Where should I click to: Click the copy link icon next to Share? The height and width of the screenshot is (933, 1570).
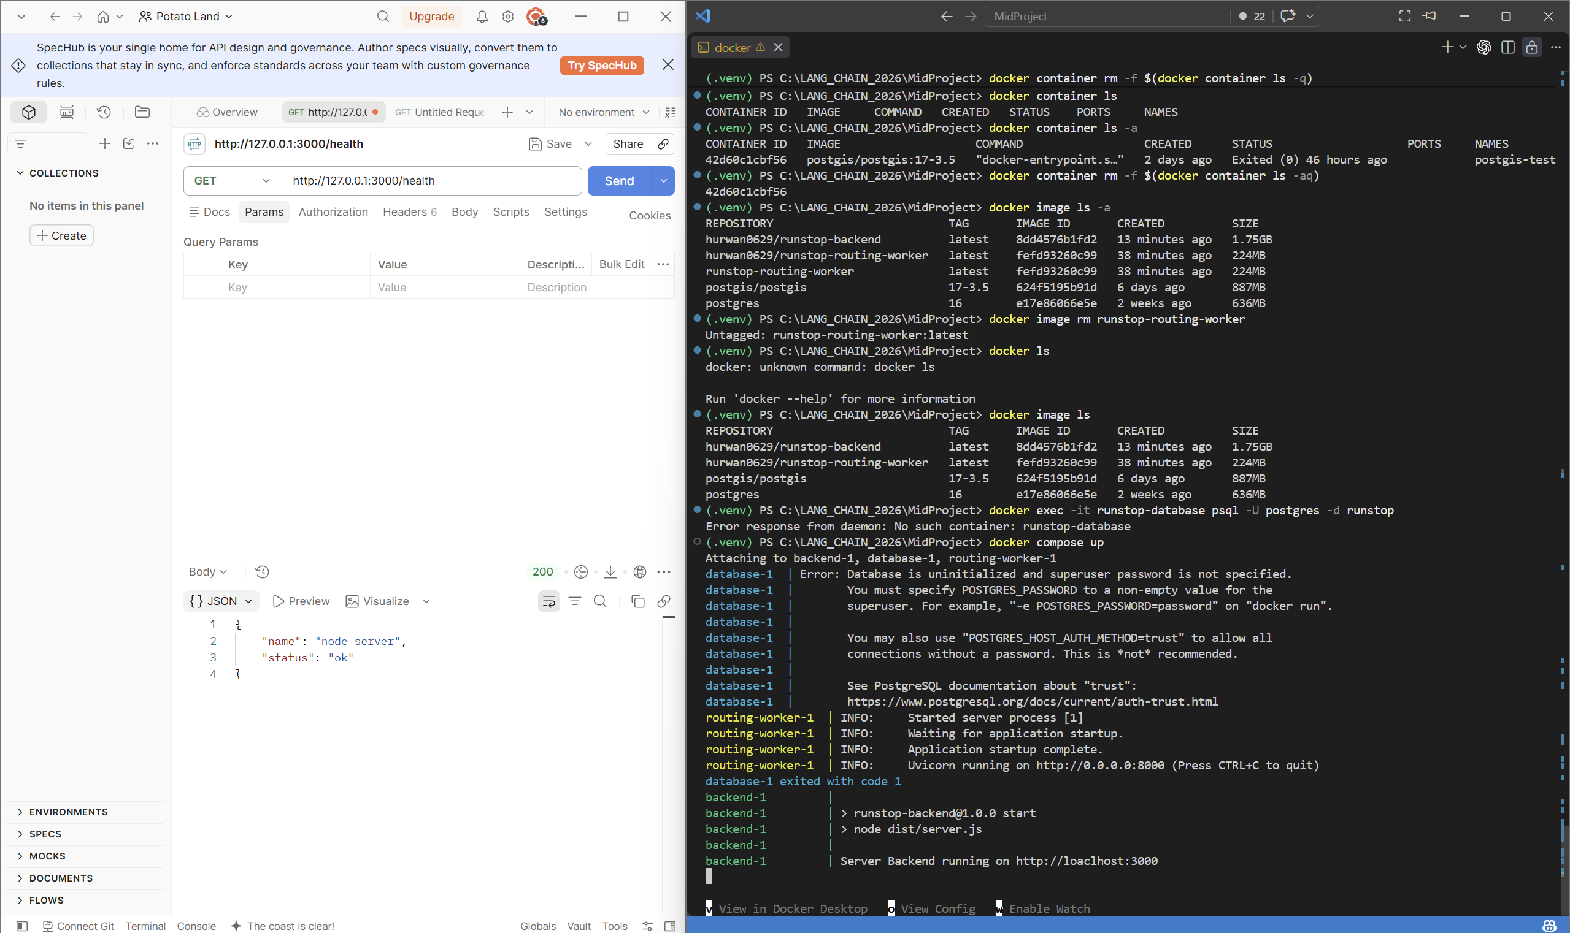[663, 144]
